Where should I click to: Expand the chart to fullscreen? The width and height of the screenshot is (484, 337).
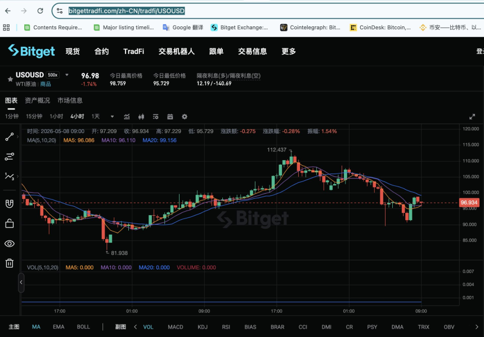[x=472, y=117]
